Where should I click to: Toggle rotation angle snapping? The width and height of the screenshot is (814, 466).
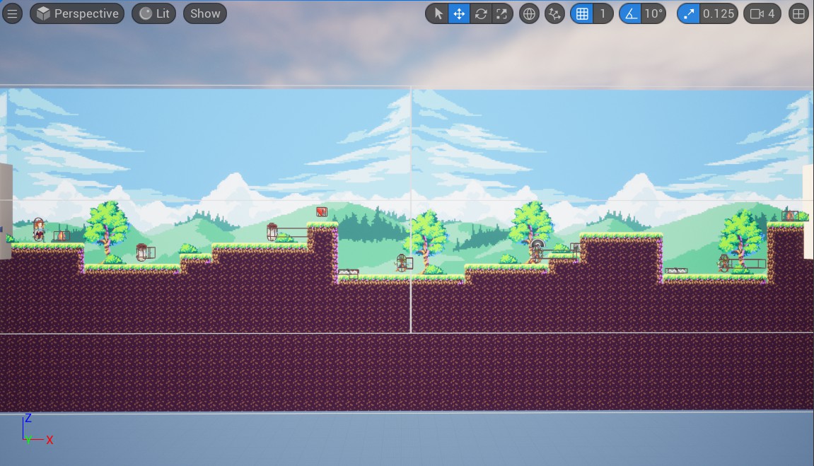click(630, 13)
